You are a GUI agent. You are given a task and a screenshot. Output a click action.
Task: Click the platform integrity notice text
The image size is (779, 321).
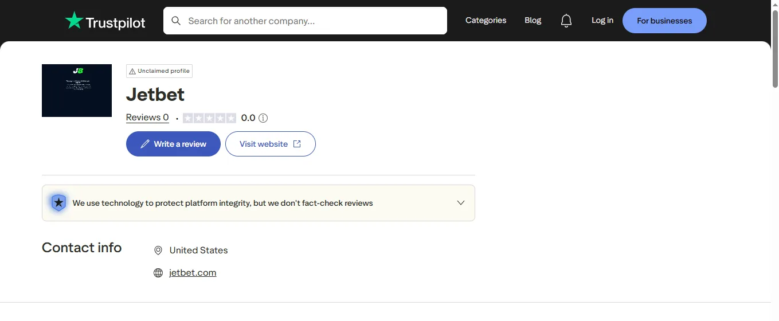[x=223, y=203]
